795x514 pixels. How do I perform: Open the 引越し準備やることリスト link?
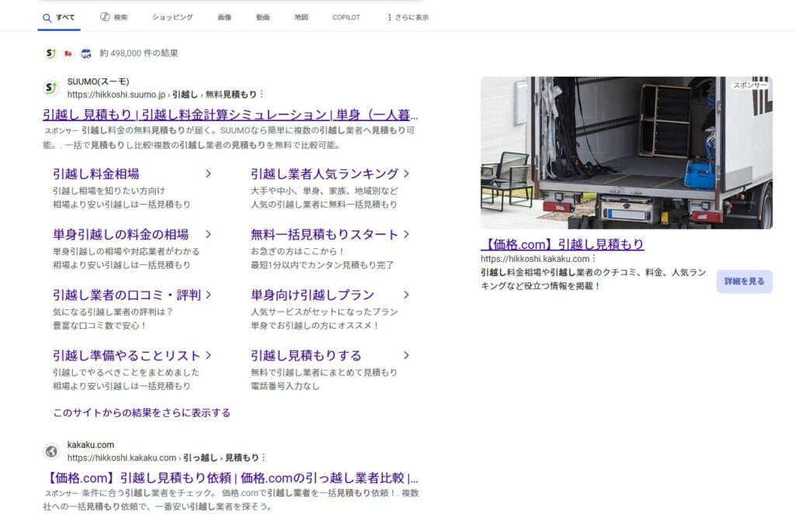pos(127,355)
